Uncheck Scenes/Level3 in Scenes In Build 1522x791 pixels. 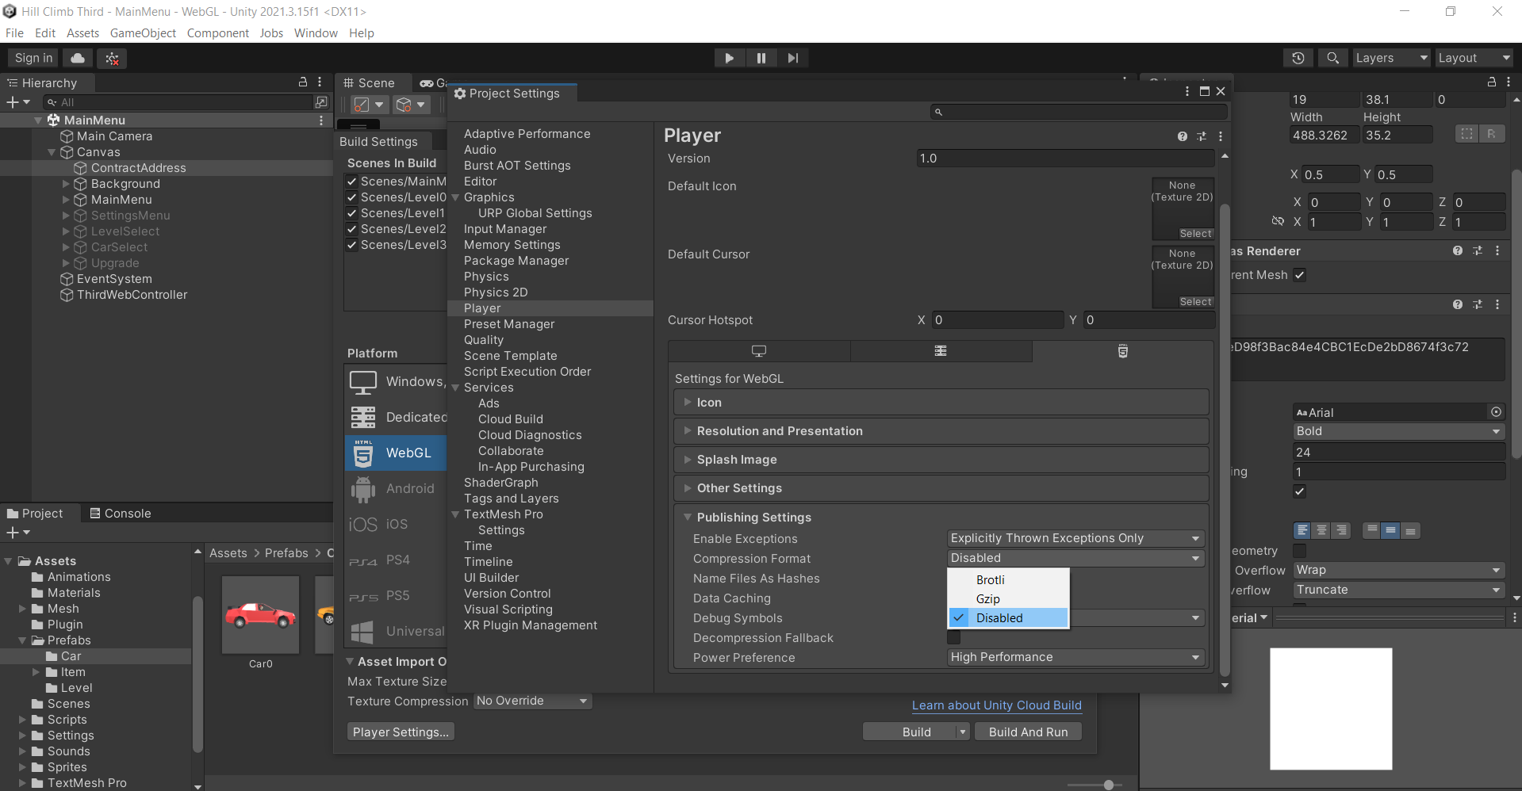click(352, 245)
